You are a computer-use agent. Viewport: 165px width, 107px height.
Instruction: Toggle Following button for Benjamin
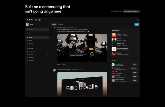pos(134,69)
